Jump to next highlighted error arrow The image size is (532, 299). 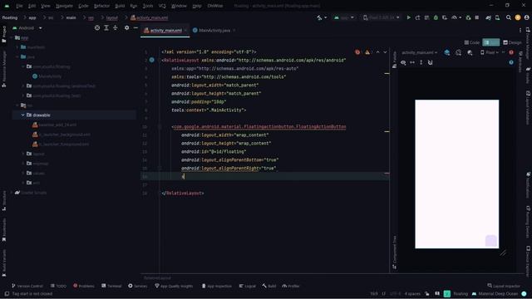385,52
